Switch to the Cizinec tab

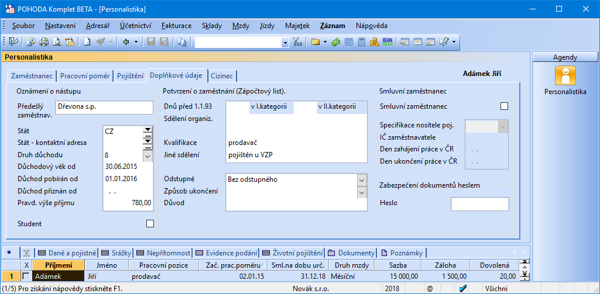(222, 76)
